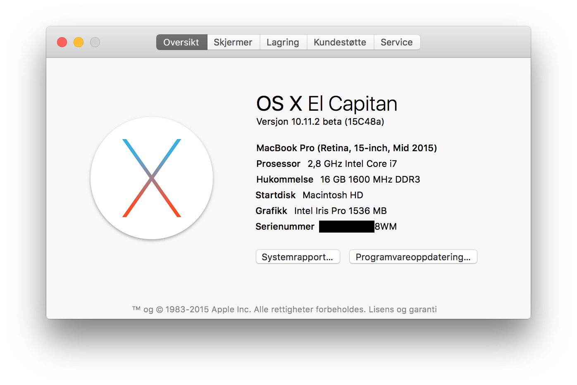Click the OS X El Capitan logo
Viewport: 577px width, 385px height.
click(x=152, y=178)
